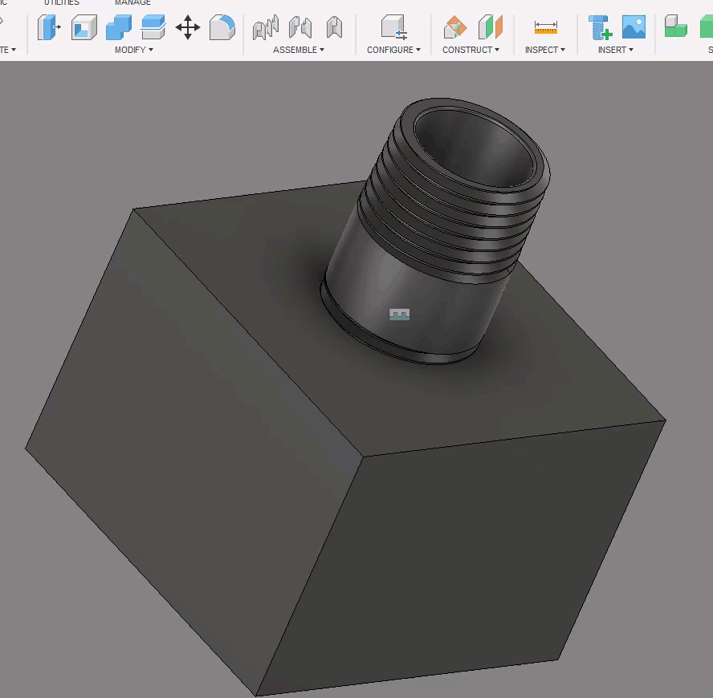Image resolution: width=713 pixels, height=698 pixels.
Task: Open the As-Built Joint tool
Action: (299, 26)
